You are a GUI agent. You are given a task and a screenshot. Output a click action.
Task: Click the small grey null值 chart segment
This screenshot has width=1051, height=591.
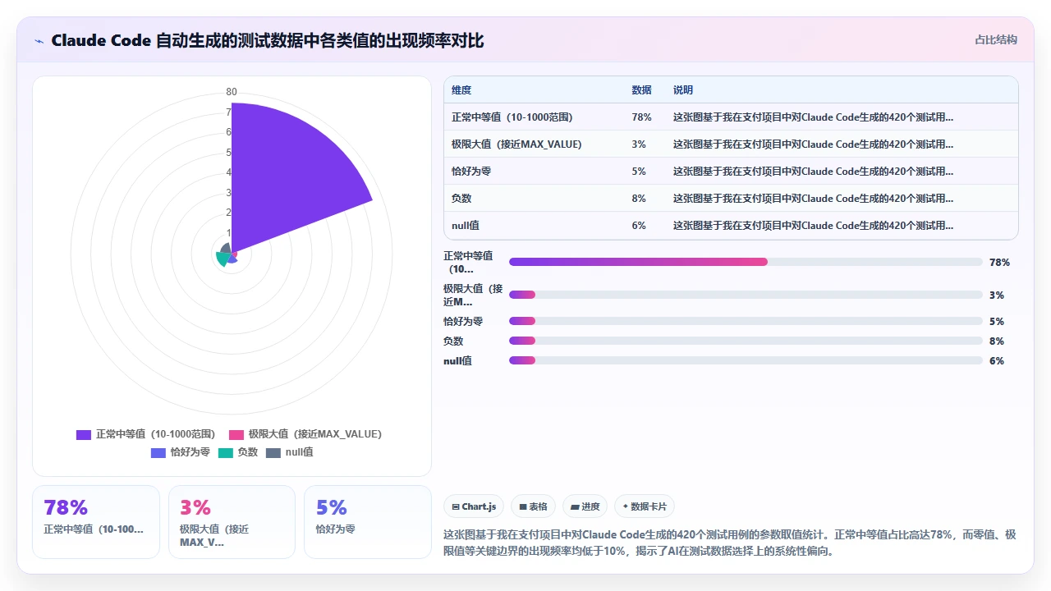(x=227, y=248)
